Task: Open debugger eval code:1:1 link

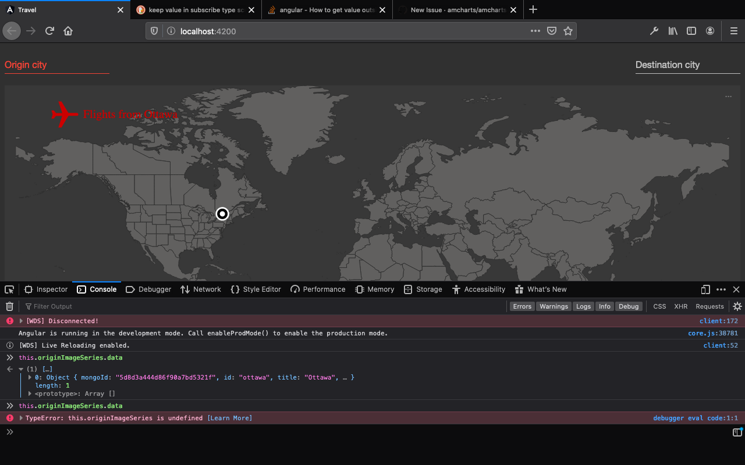Action: coord(696,418)
